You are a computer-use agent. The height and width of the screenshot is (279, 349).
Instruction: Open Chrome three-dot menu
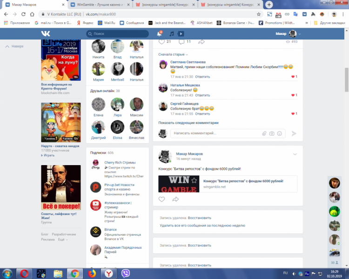(343, 14)
